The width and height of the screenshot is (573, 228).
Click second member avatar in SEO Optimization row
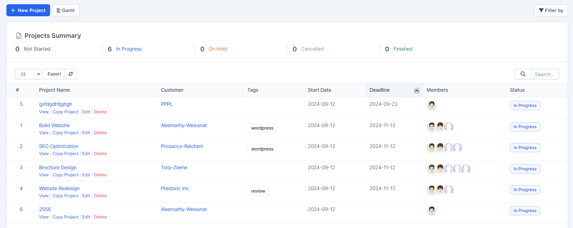pyautogui.click(x=440, y=148)
